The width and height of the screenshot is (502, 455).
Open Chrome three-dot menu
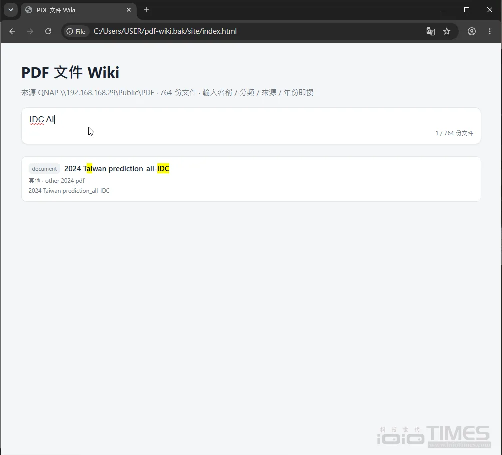(x=490, y=31)
